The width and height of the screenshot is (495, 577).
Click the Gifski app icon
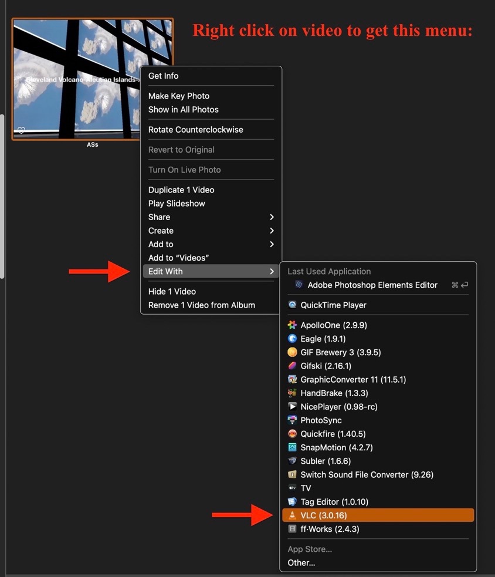(x=292, y=366)
